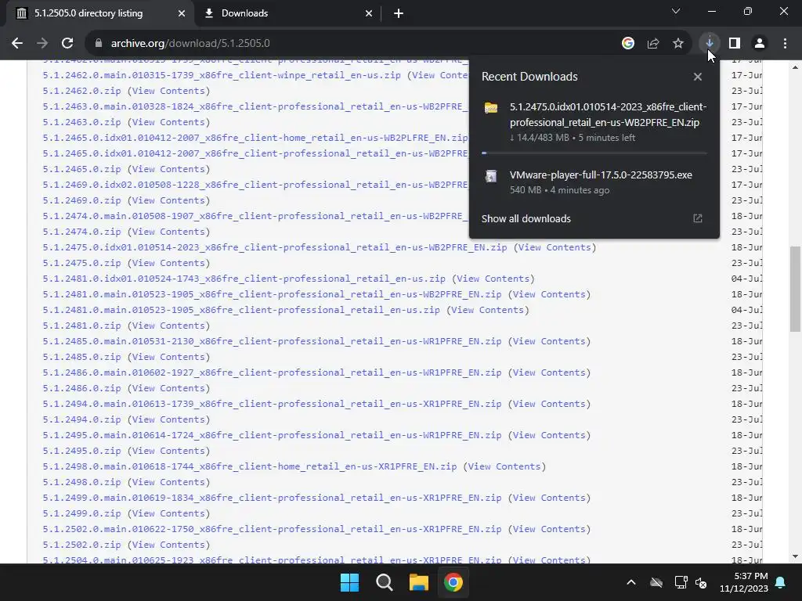This screenshot has height=601, width=802.
Task: Click the 5.1.2498.0.main client-home zip link
Action: [250, 466]
